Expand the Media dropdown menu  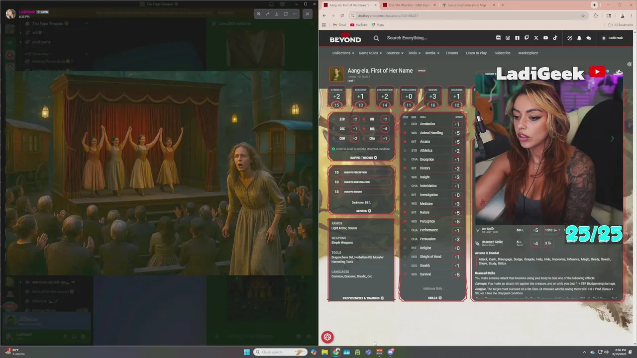click(x=432, y=53)
